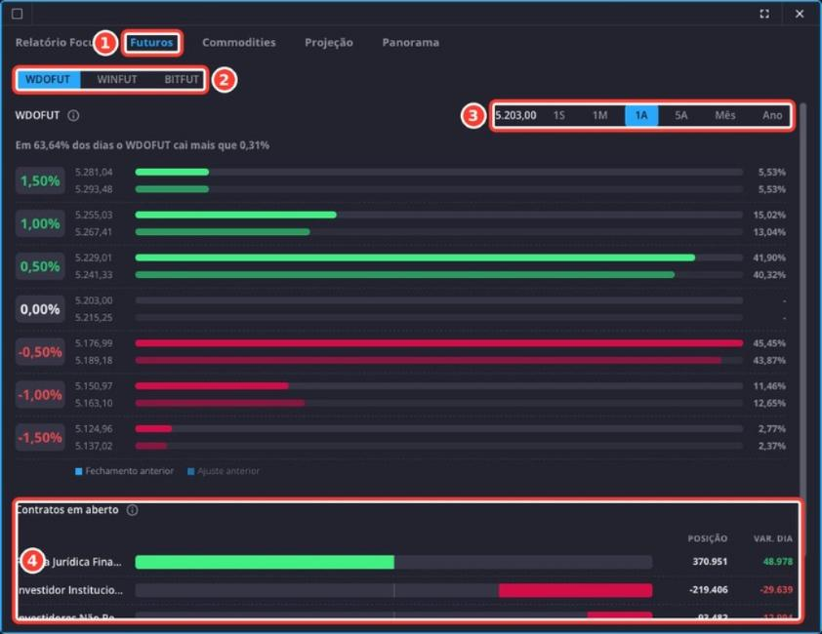
Task: Click the 5.229,01 price level
Action: click(94, 258)
